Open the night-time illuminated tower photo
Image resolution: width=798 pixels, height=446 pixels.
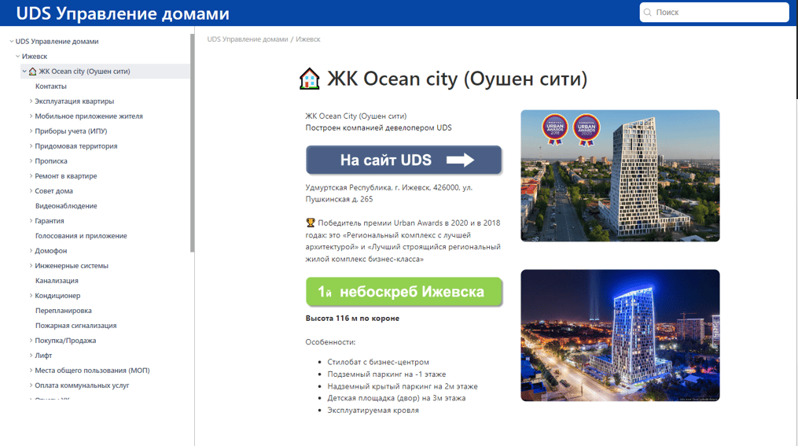620,336
